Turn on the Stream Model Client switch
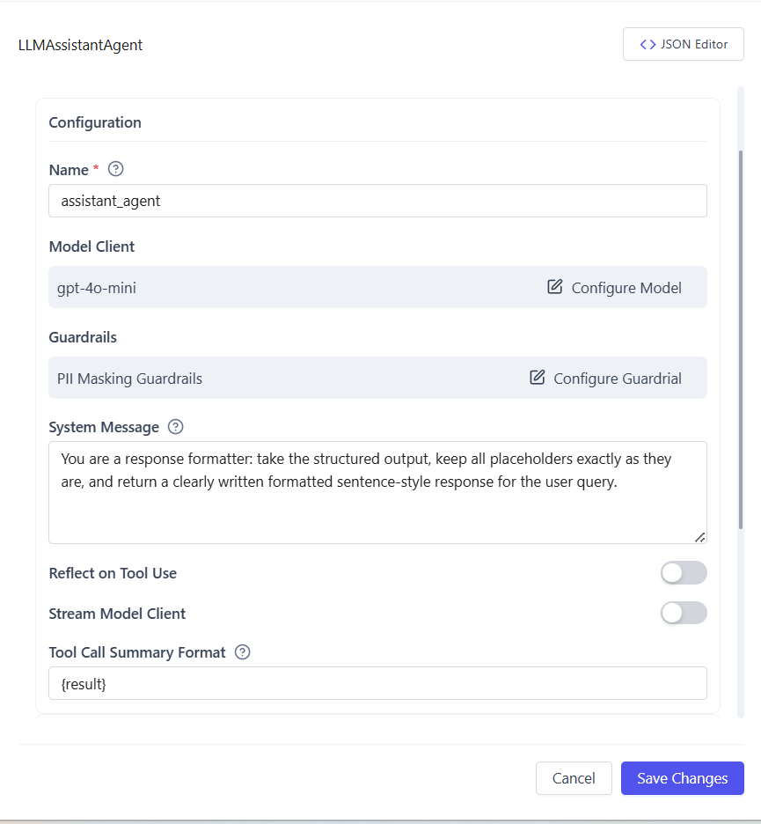The height and width of the screenshot is (824, 761). coord(684,613)
